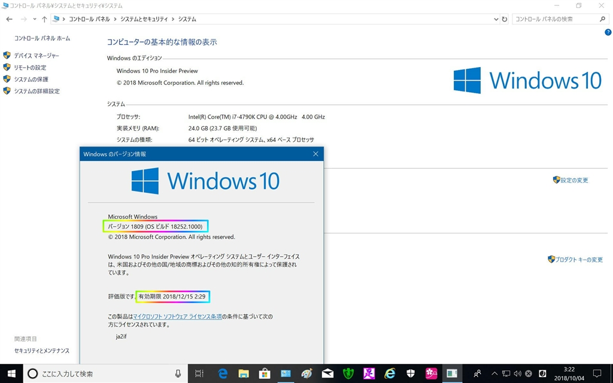This screenshot has width=613, height=383.
Task: Open the Mail app on taskbar
Action: [x=327, y=373]
